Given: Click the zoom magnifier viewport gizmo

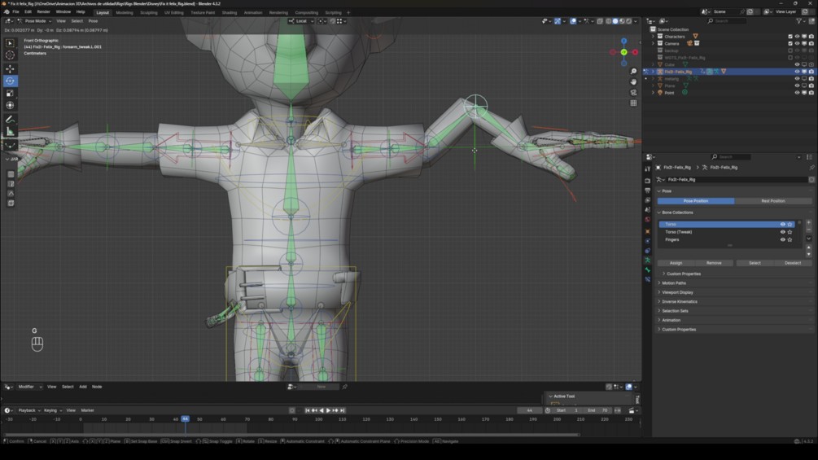Looking at the screenshot, I should point(633,72).
